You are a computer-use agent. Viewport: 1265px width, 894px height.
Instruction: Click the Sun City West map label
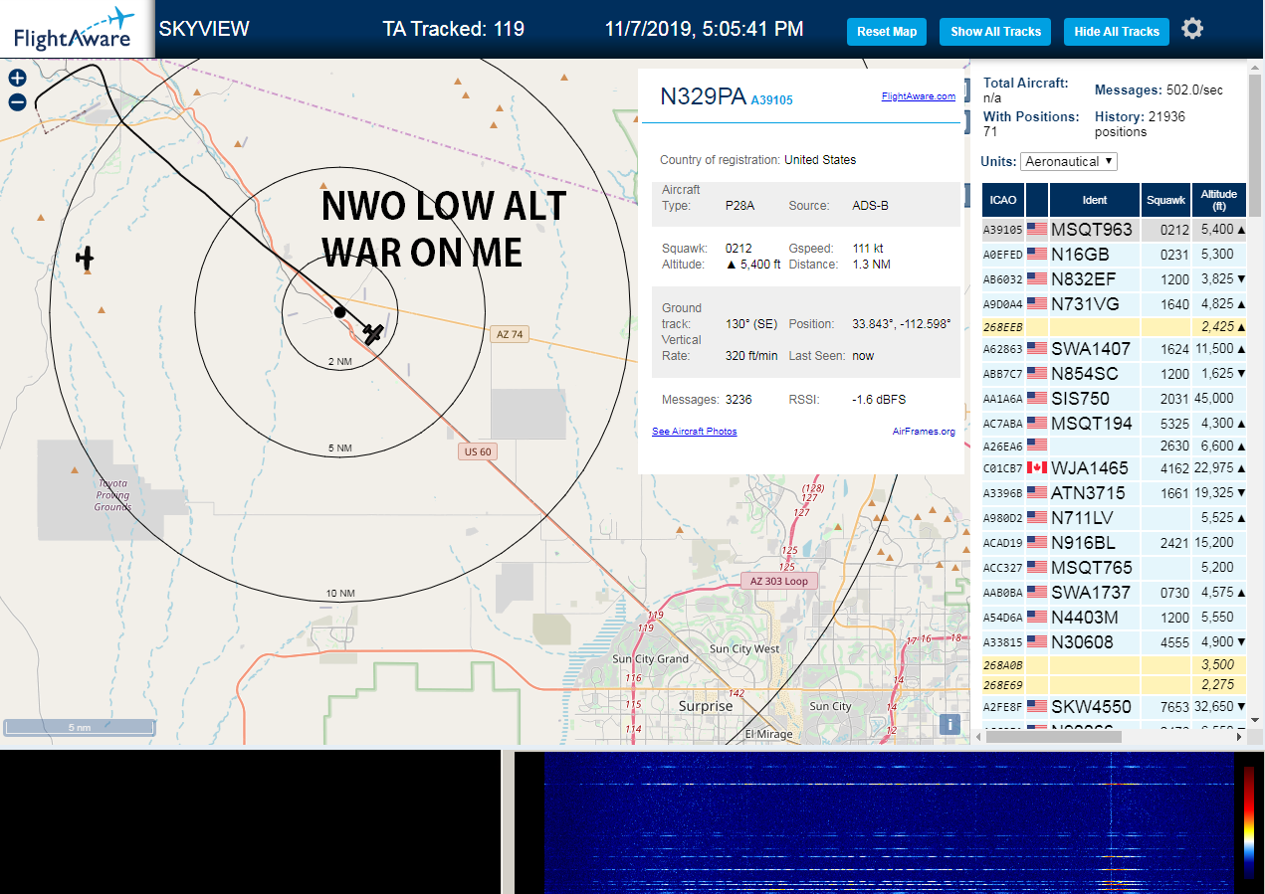(744, 649)
